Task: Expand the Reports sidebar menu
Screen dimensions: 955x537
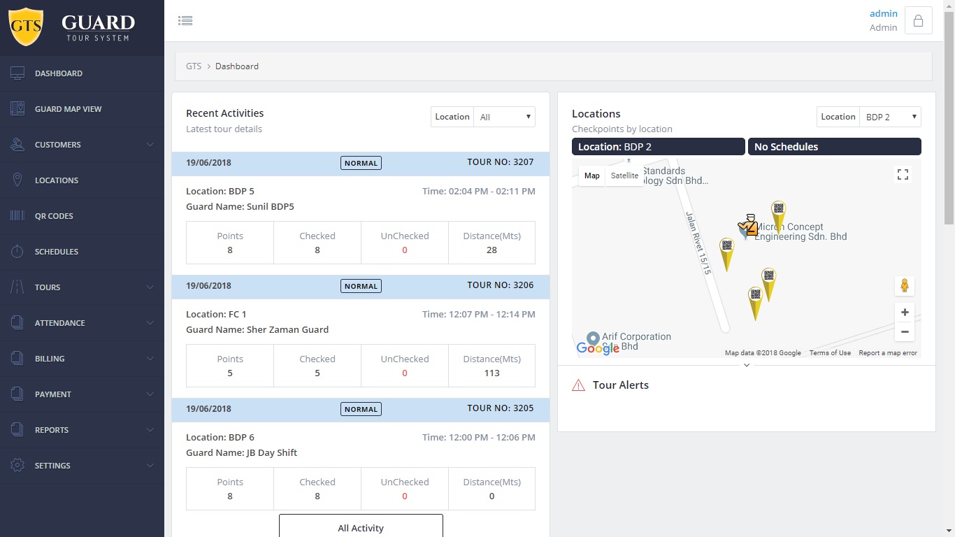Action: (82, 430)
